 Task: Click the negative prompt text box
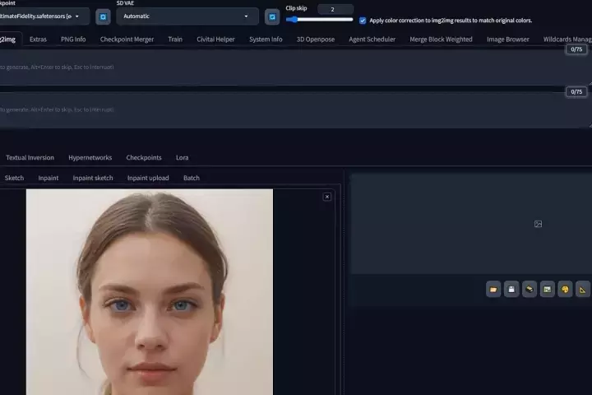pos(294,109)
